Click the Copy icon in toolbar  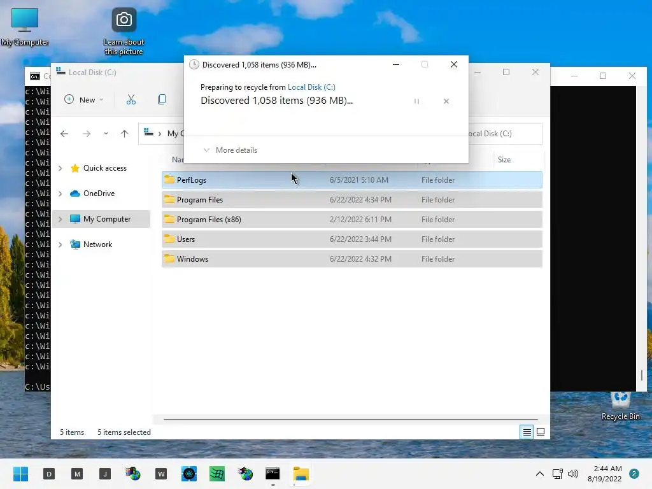click(x=162, y=99)
